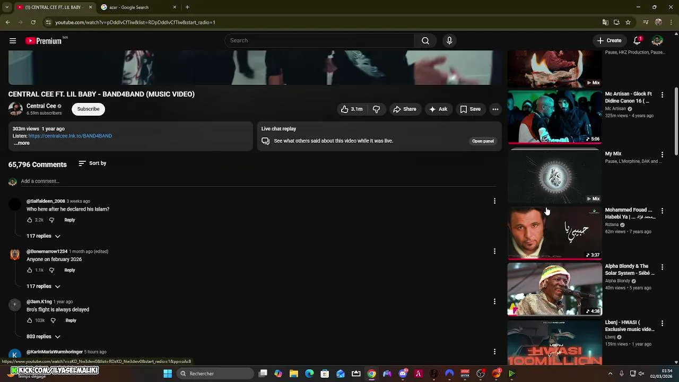Dislike the comment by @Bonemarrow1234
This screenshot has width=679, height=382.
pyautogui.click(x=51, y=271)
